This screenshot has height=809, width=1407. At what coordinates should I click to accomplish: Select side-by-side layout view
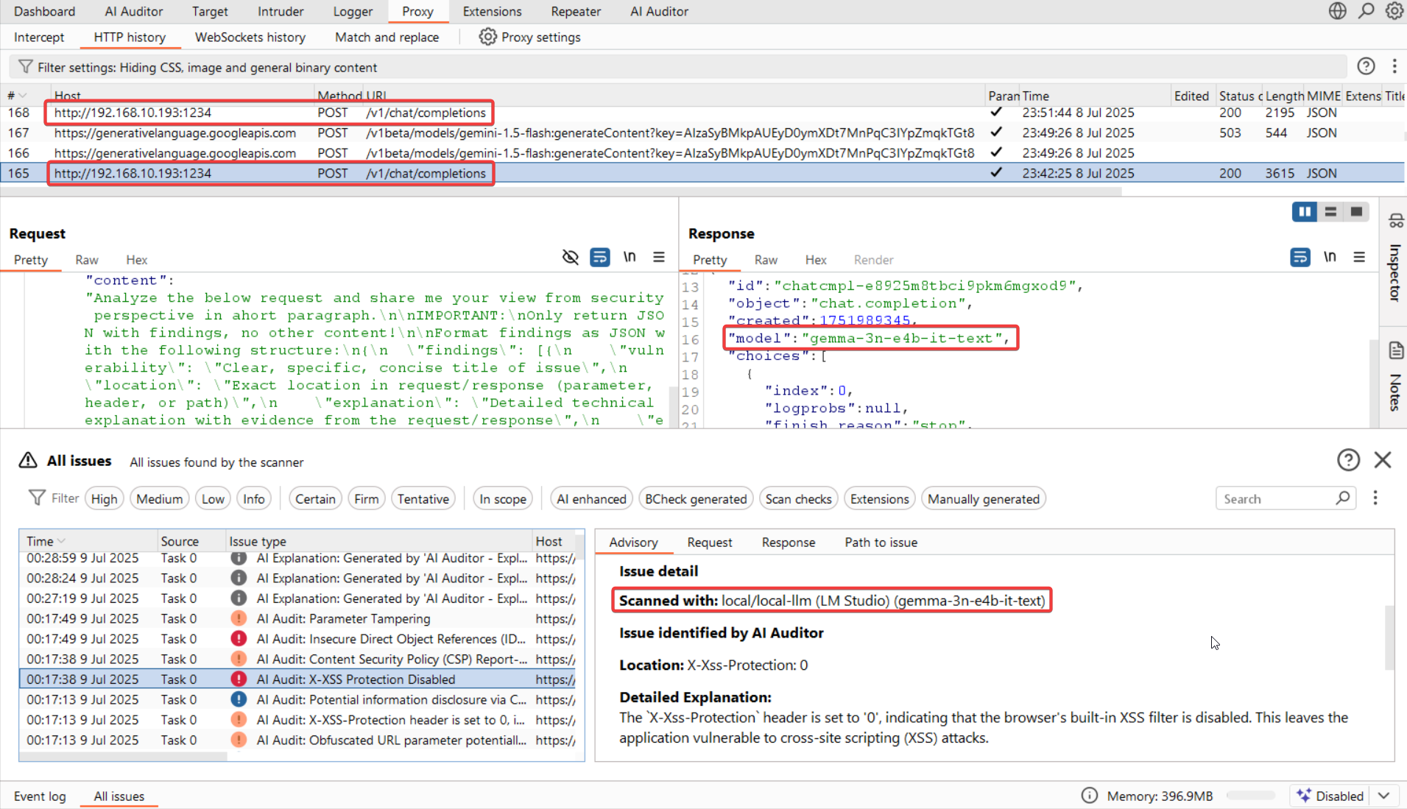pyautogui.click(x=1305, y=212)
